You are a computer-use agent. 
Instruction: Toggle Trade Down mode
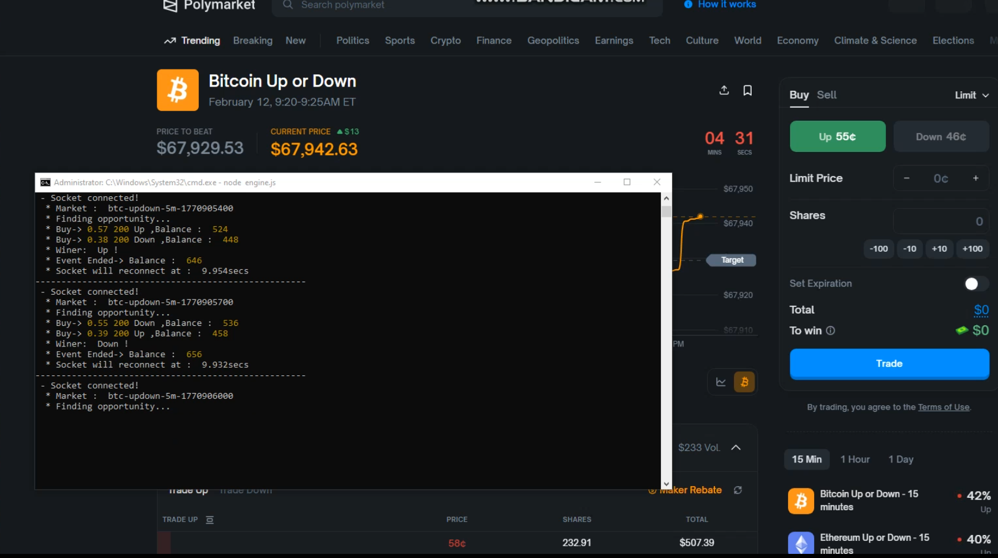click(245, 490)
